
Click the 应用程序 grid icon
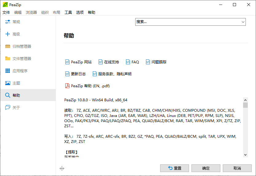pyautogui.click(x=7, y=71)
